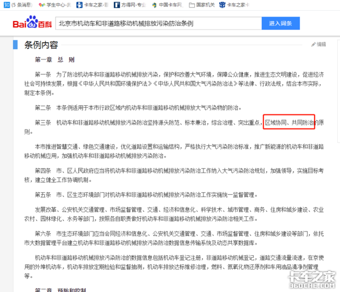Click the text 建立健全工作协调机制
The height and width of the screenshot is (292, 340).
(61, 180)
